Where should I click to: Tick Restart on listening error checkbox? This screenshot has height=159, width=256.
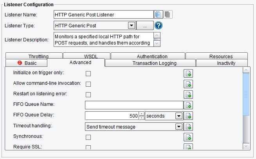88,95
